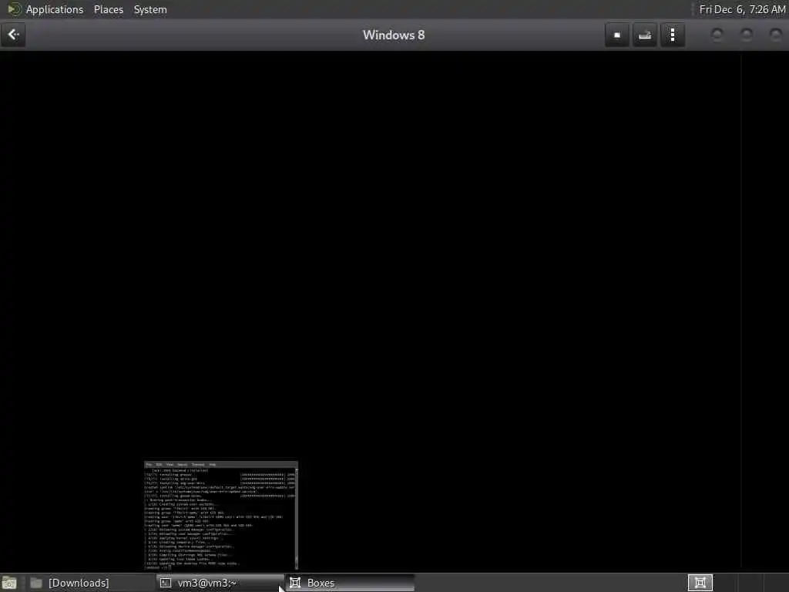The image size is (789, 592).
Task: Select the Boxes taskbar entry
Action: [351, 583]
